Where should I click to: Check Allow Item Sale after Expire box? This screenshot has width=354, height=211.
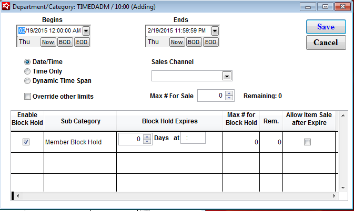pos(307,142)
